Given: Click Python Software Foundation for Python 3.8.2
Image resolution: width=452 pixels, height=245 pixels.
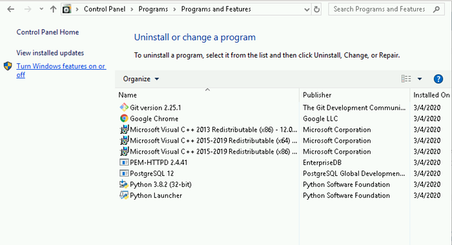Looking at the screenshot, I should click(x=346, y=184).
